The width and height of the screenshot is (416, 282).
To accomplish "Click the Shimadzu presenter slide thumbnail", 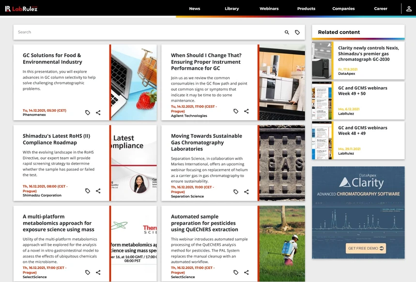I will point(134,163).
